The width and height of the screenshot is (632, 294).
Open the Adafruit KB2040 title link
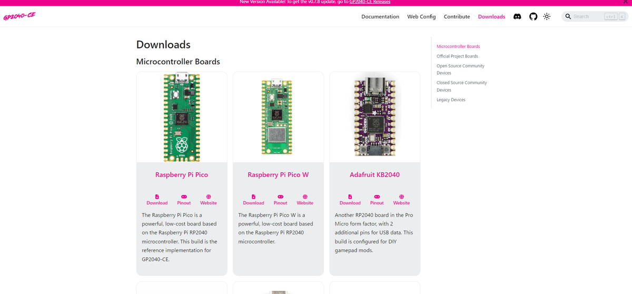point(374,174)
